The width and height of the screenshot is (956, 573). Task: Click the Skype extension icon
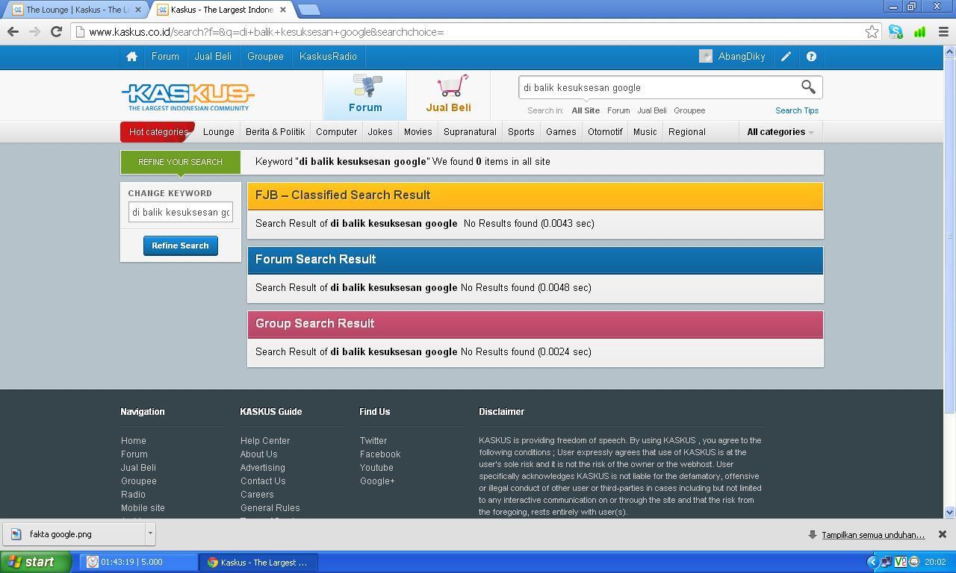coord(896,32)
